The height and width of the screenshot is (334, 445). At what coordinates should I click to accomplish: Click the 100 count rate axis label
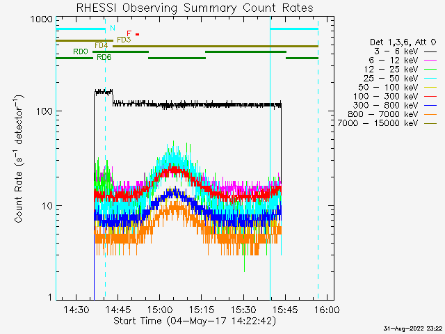pyautogui.click(x=44, y=111)
